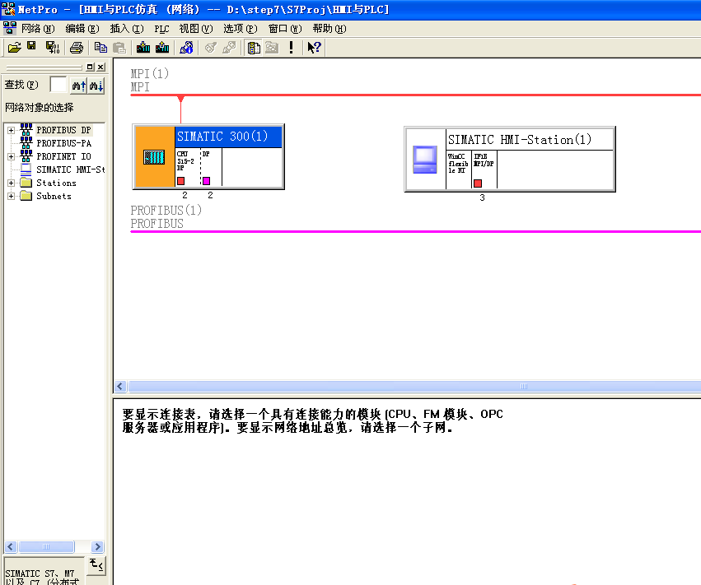Select PROFINET IO in catalog tree
Image resolution: width=701 pixels, height=585 pixels.
point(64,157)
